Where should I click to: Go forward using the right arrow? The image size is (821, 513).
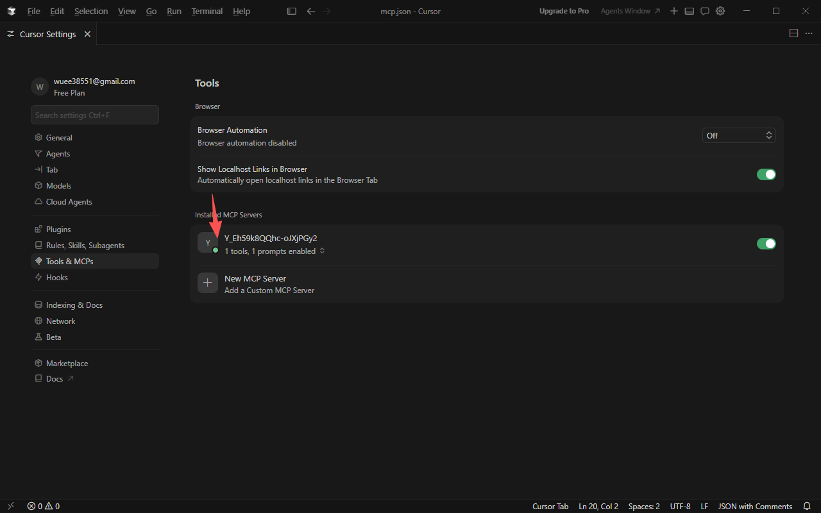[327, 11]
